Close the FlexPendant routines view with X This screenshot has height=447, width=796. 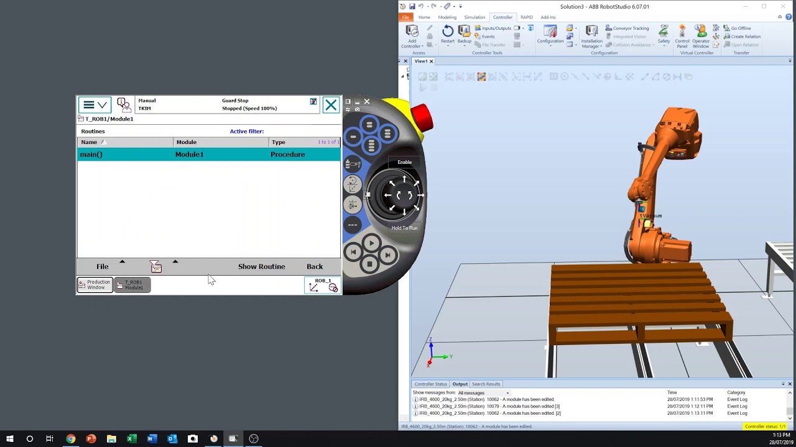tap(331, 105)
